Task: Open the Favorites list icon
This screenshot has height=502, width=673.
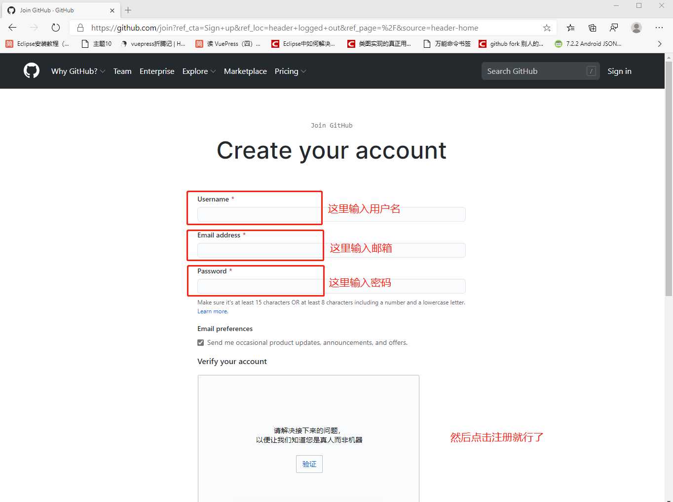Action: [x=570, y=28]
